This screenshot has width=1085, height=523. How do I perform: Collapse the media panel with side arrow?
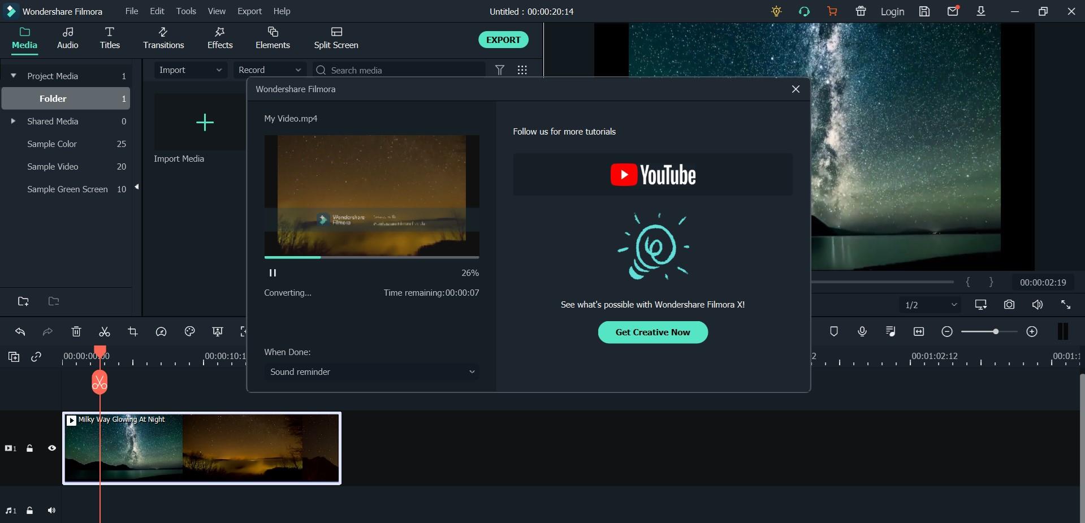[136, 187]
